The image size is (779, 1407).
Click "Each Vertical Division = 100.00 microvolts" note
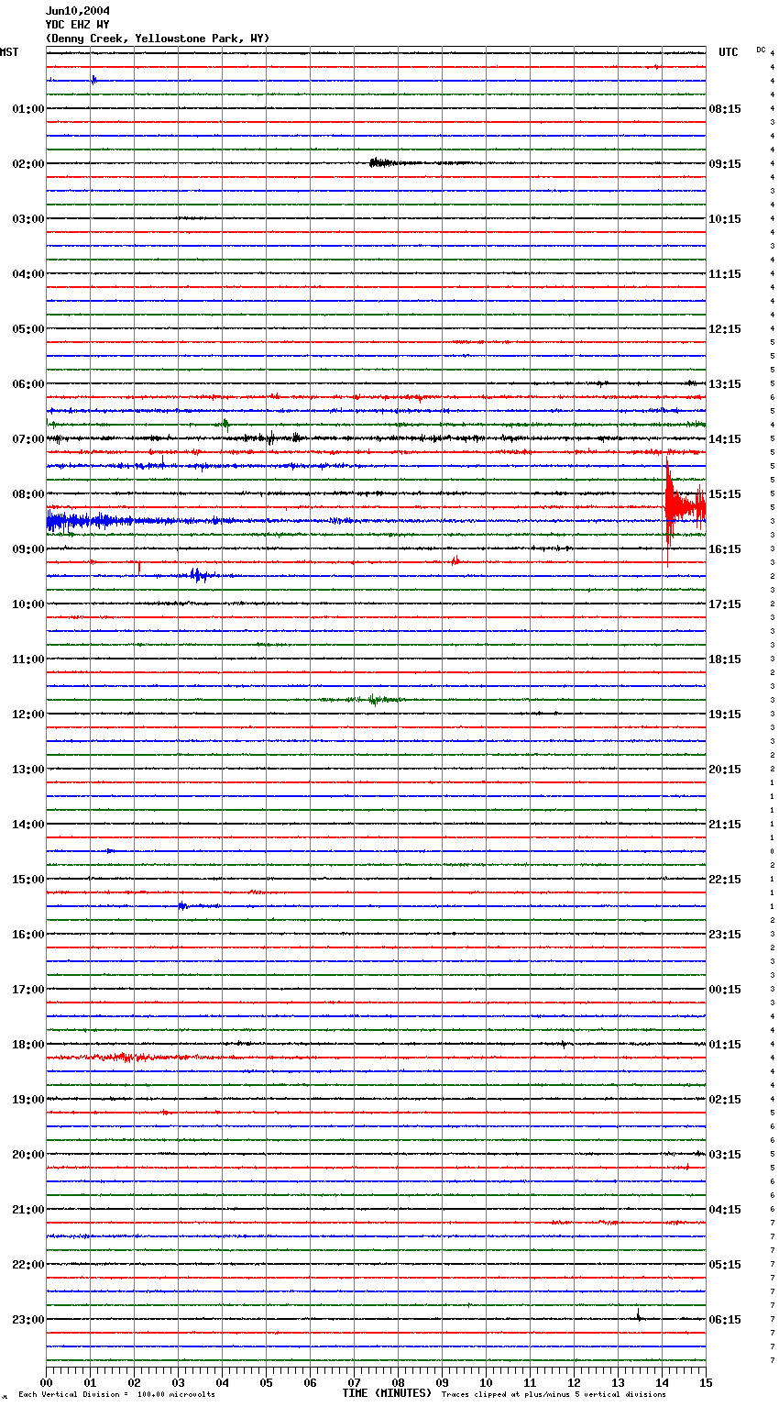click(x=116, y=1395)
